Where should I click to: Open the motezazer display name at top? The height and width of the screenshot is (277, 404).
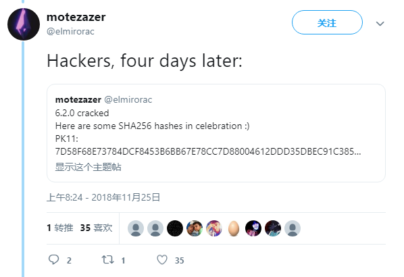[x=76, y=18]
